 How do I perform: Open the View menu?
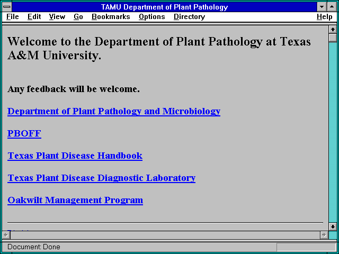click(57, 17)
